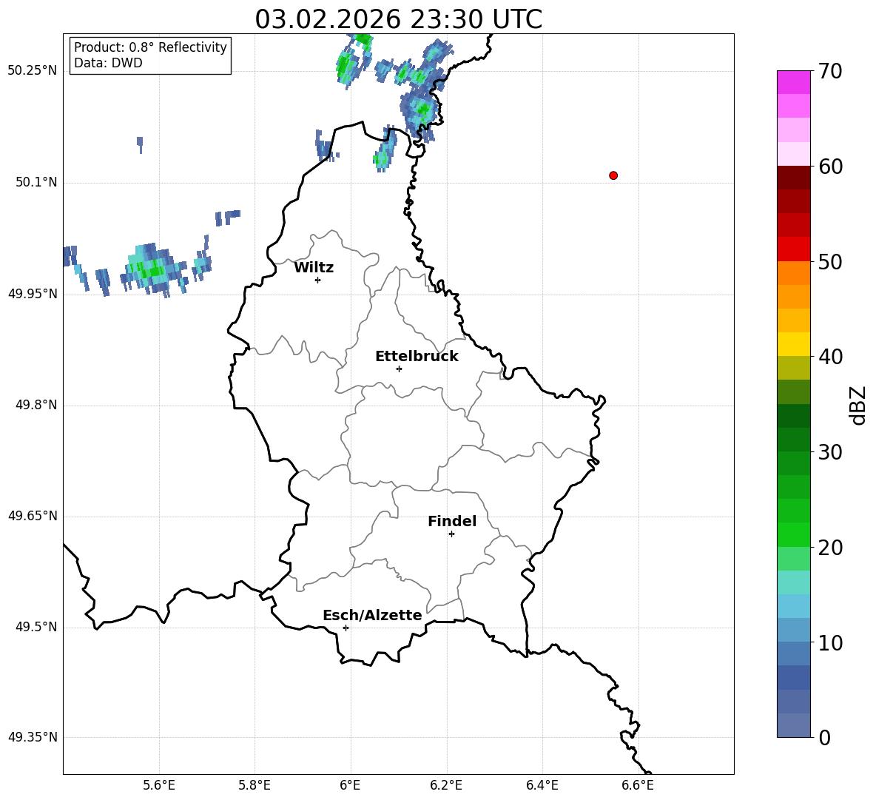Click the 'dBZ' colorbar label
Viewport: 876px width, 800px height.
coord(858,405)
